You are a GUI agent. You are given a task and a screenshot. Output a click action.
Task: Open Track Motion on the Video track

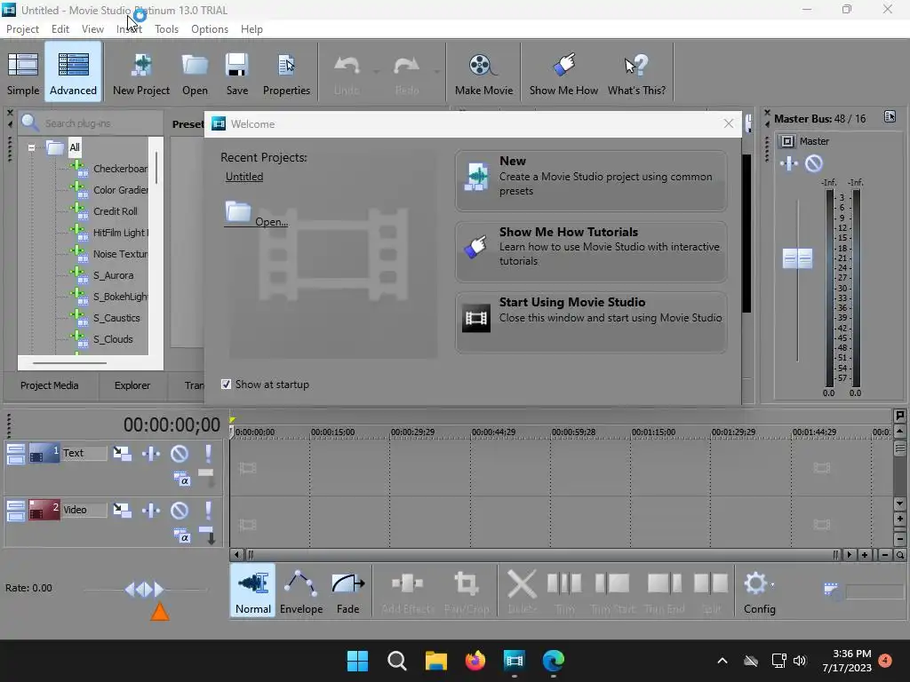[122, 511]
